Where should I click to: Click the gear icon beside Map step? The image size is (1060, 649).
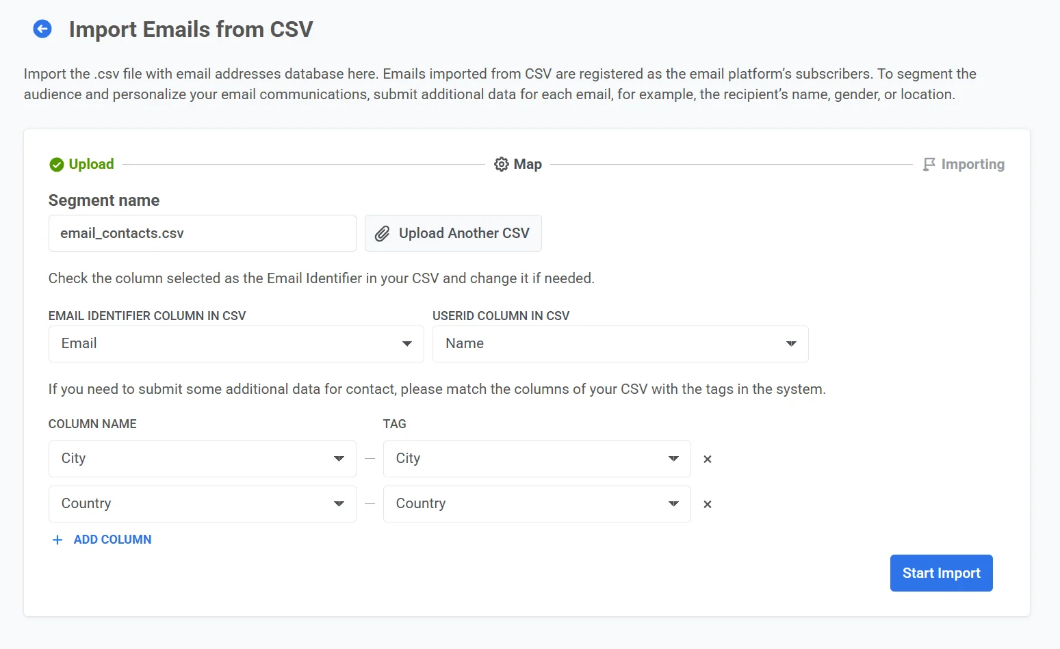click(500, 164)
